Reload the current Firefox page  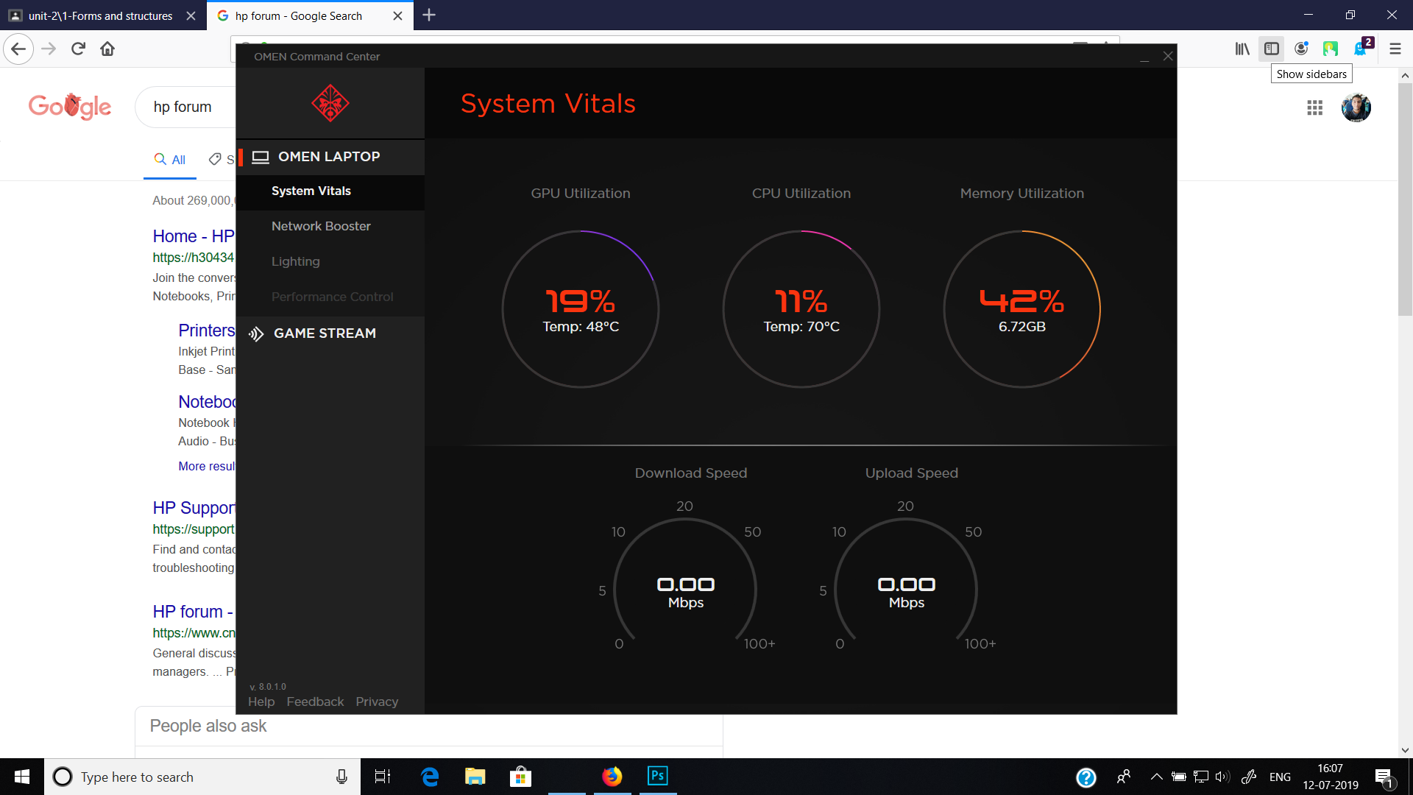click(x=78, y=49)
